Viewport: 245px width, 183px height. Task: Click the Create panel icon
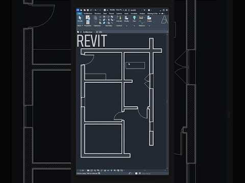tap(150, 18)
